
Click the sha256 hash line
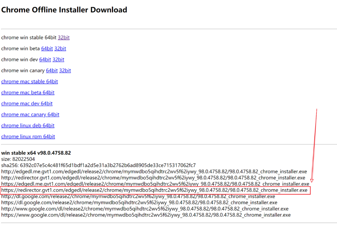point(98,165)
